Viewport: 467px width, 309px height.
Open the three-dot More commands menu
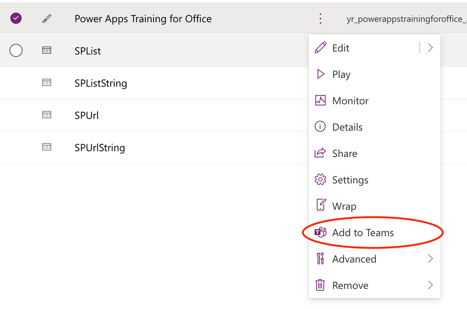[x=320, y=18]
